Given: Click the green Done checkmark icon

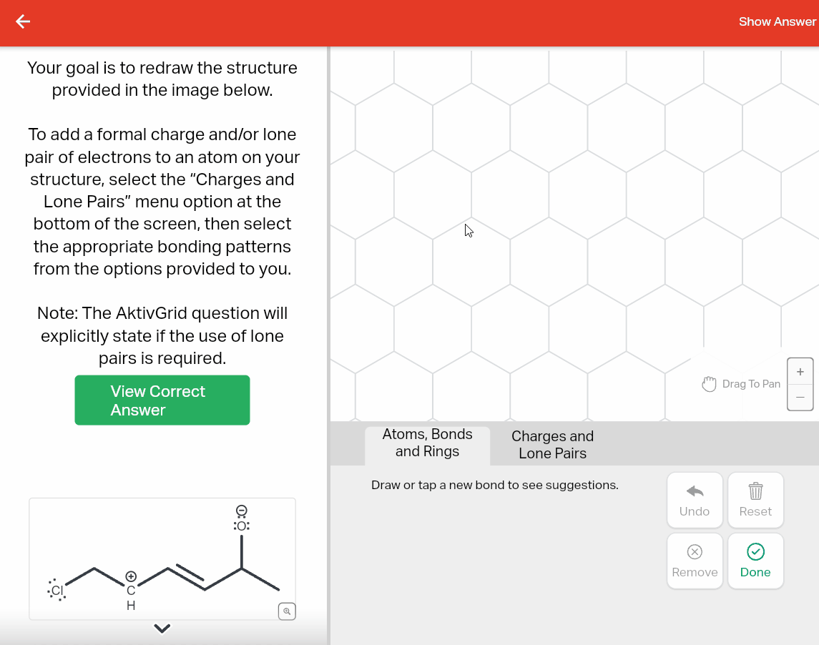Looking at the screenshot, I should (755, 552).
